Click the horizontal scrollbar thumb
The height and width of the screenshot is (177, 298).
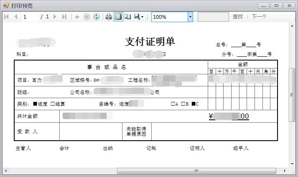click(196, 171)
